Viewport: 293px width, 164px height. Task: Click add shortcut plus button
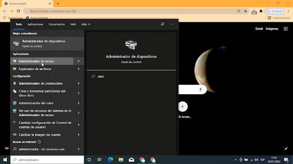(183, 107)
